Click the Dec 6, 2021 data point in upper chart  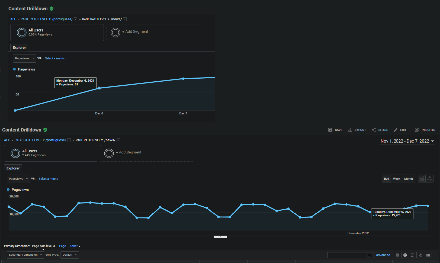tap(99, 88)
